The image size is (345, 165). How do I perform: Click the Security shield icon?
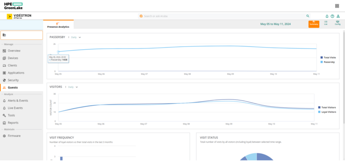click(4, 80)
